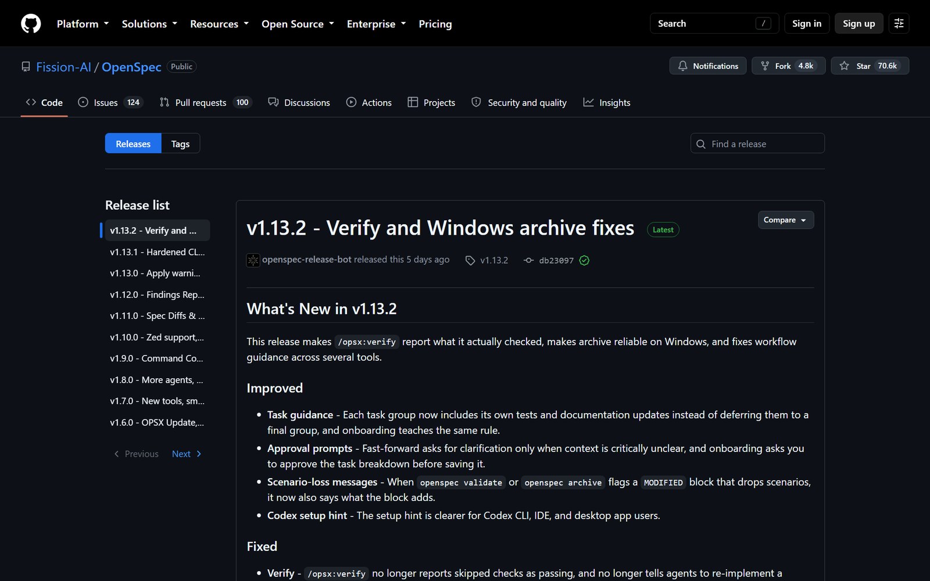This screenshot has width=930, height=581.
Task: Click the fork icon
Action: (765, 66)
